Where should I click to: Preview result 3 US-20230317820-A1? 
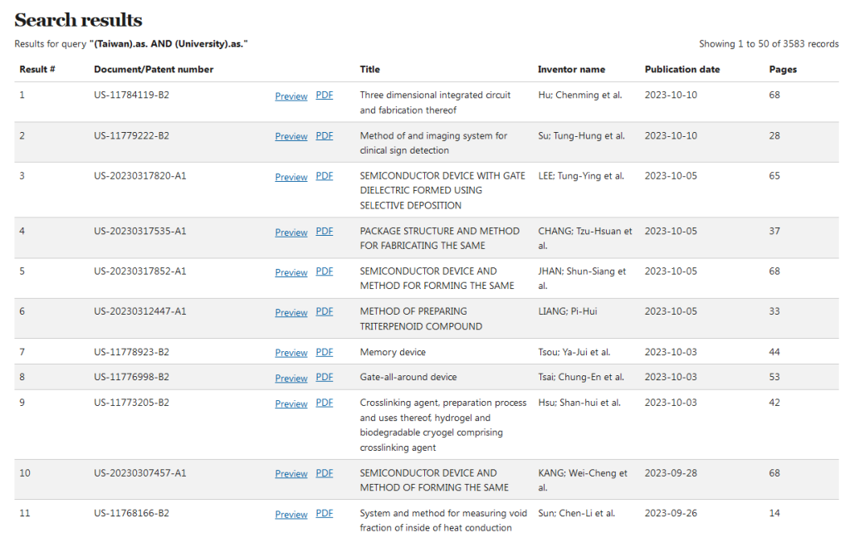click(x=291, y=177)
